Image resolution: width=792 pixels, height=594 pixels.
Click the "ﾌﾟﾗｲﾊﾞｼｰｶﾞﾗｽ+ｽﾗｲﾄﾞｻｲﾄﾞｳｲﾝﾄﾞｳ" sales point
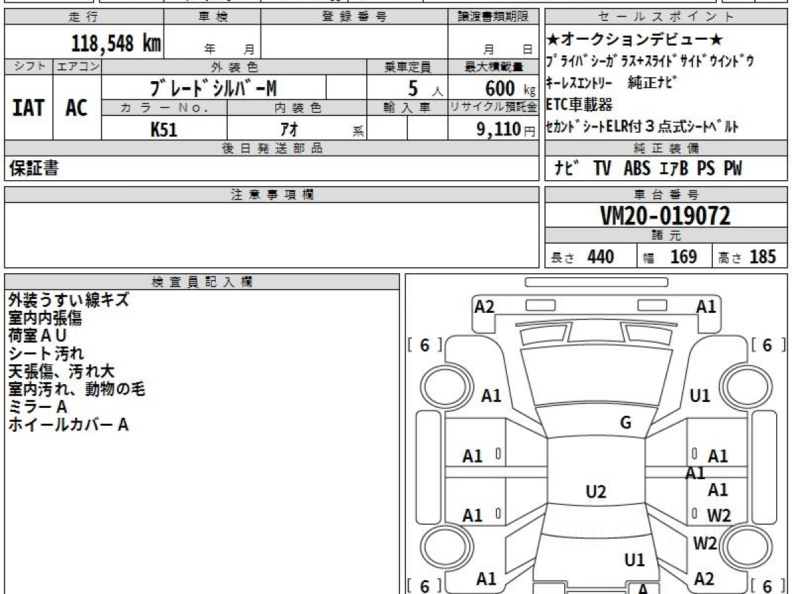pyautogui.click(x=650, y=61)
